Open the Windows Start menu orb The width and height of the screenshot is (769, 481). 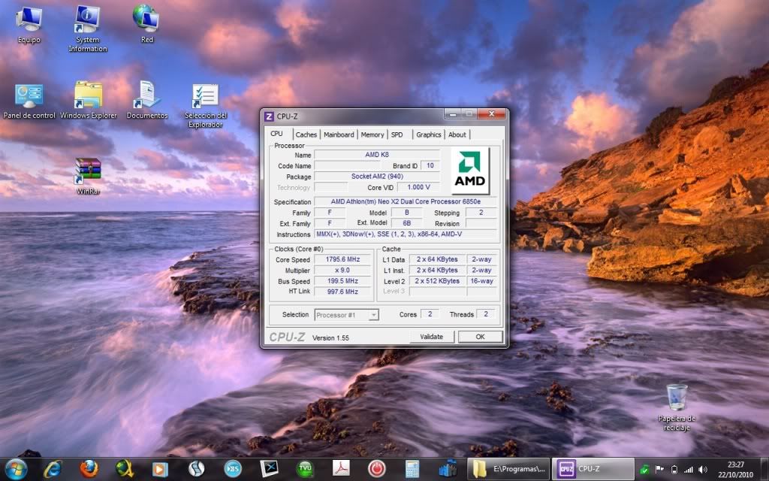pyautogui.click(x=17, y=469)
